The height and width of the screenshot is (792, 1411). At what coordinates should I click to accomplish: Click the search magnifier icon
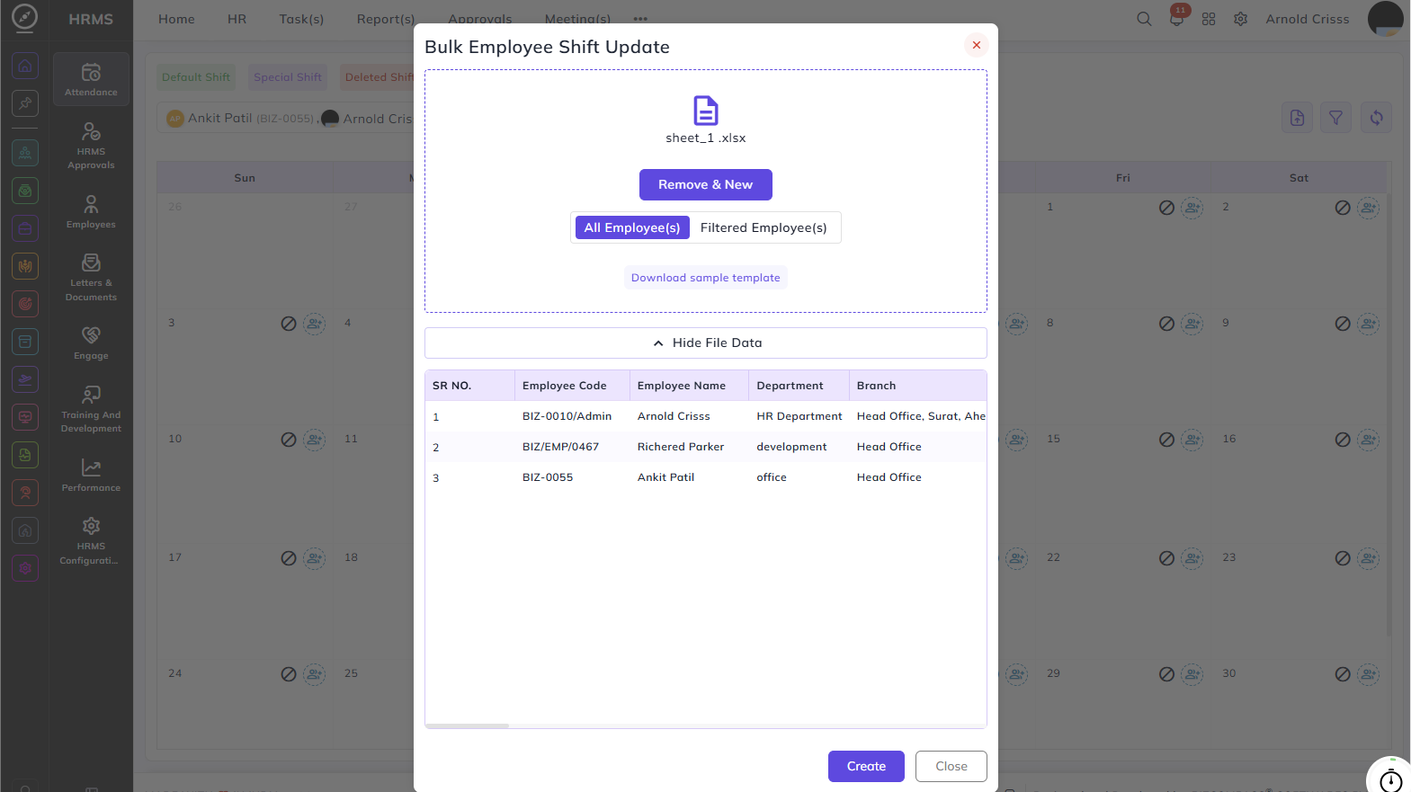coord(1144,19)
